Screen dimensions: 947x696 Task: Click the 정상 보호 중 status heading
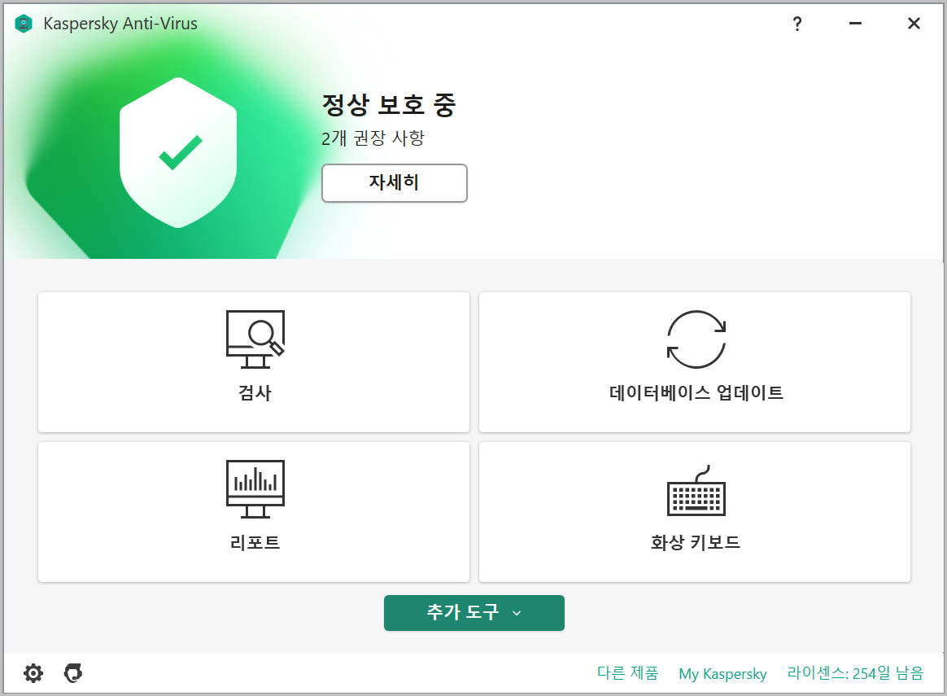[388, 105]
